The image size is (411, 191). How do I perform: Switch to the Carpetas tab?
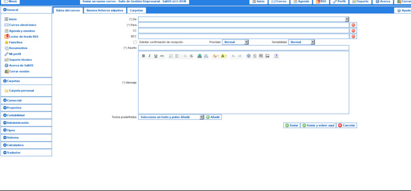point(137,10)
